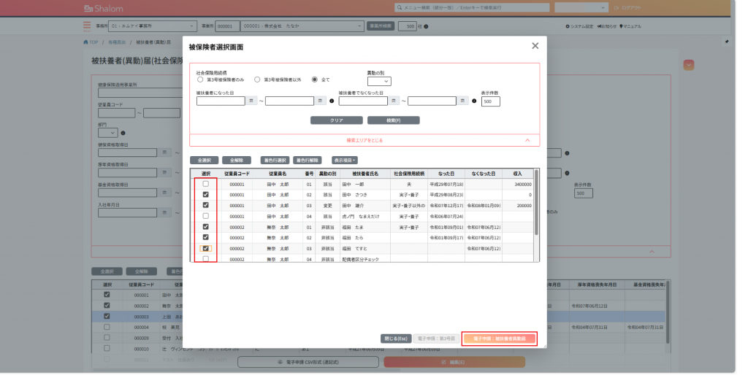Collapse search area via 検索エリアをとじる bar
Screen dimensions: 748x375
point(365,140)
